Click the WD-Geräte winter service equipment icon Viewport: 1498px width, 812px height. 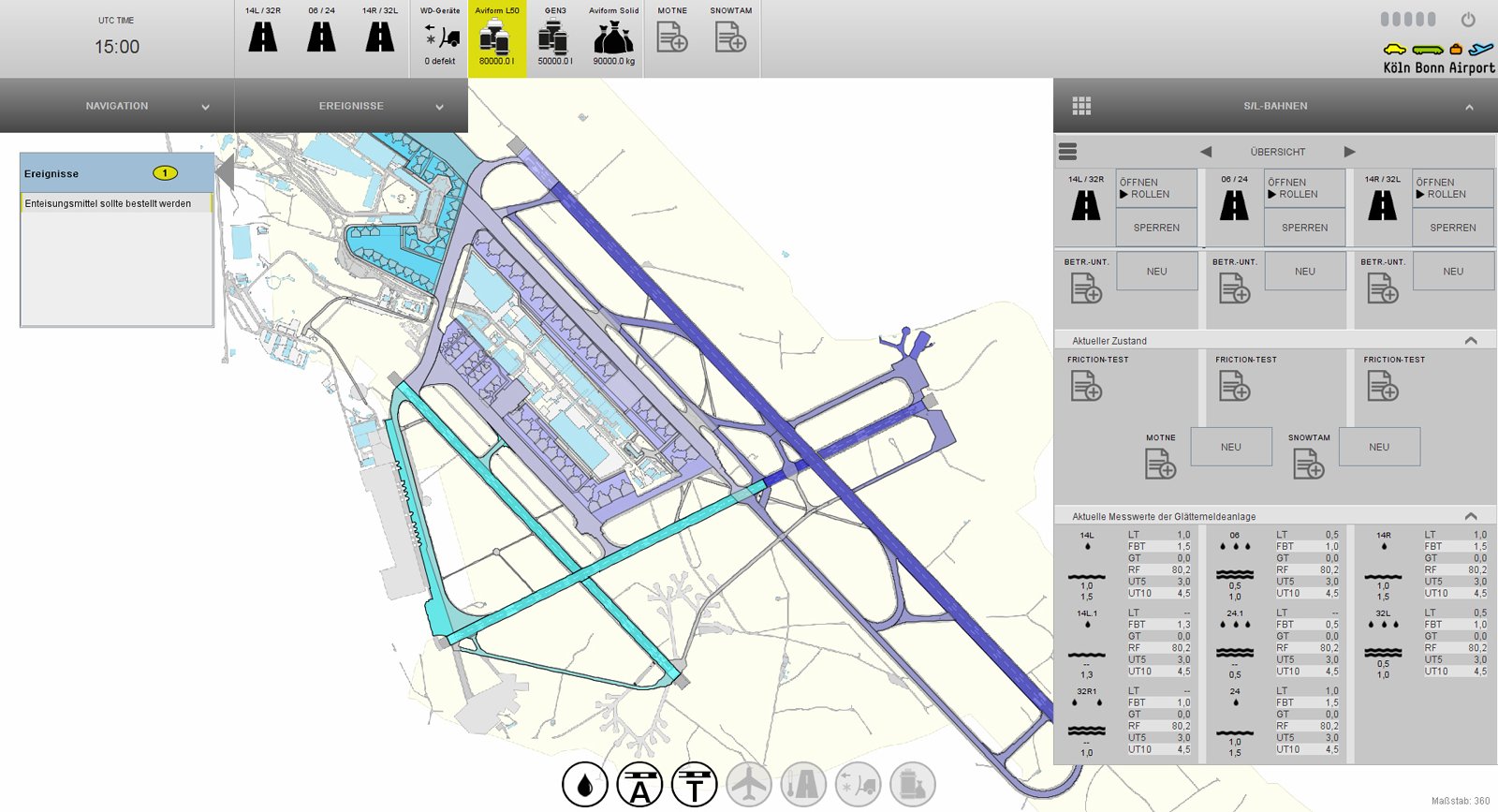click(x=440, y=37)
